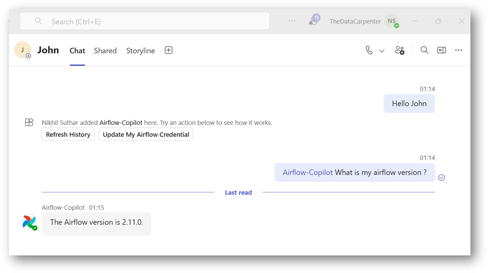488x273 pixels.
Task: Open the Storyline tab
Action: click(x=141, y=51)
